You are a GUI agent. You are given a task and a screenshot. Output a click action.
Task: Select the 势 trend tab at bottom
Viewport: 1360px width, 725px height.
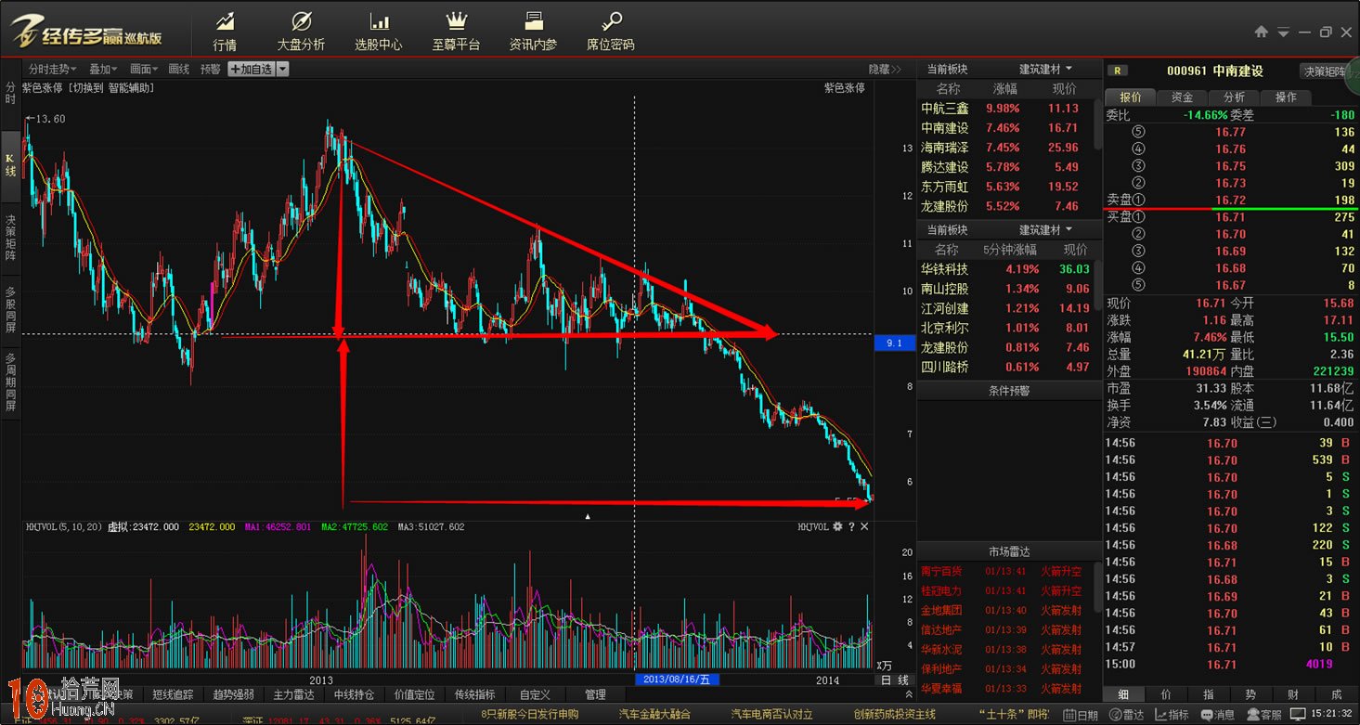tap(1250, 693)
